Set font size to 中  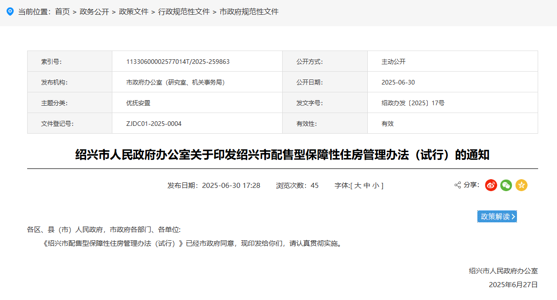(x=367, y=186)
